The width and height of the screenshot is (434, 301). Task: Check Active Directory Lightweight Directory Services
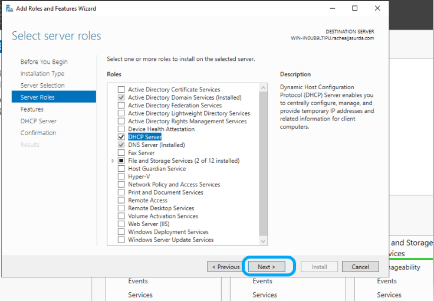[x=121, y=113]
